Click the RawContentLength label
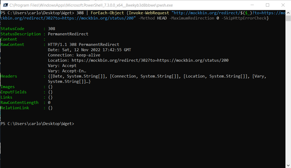Viewport: 291px width, 168px height. (x=20, y=103)
